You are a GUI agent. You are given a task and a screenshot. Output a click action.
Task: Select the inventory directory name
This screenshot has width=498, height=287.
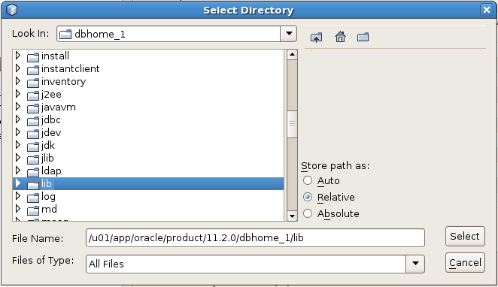click(x=63, y=81)
